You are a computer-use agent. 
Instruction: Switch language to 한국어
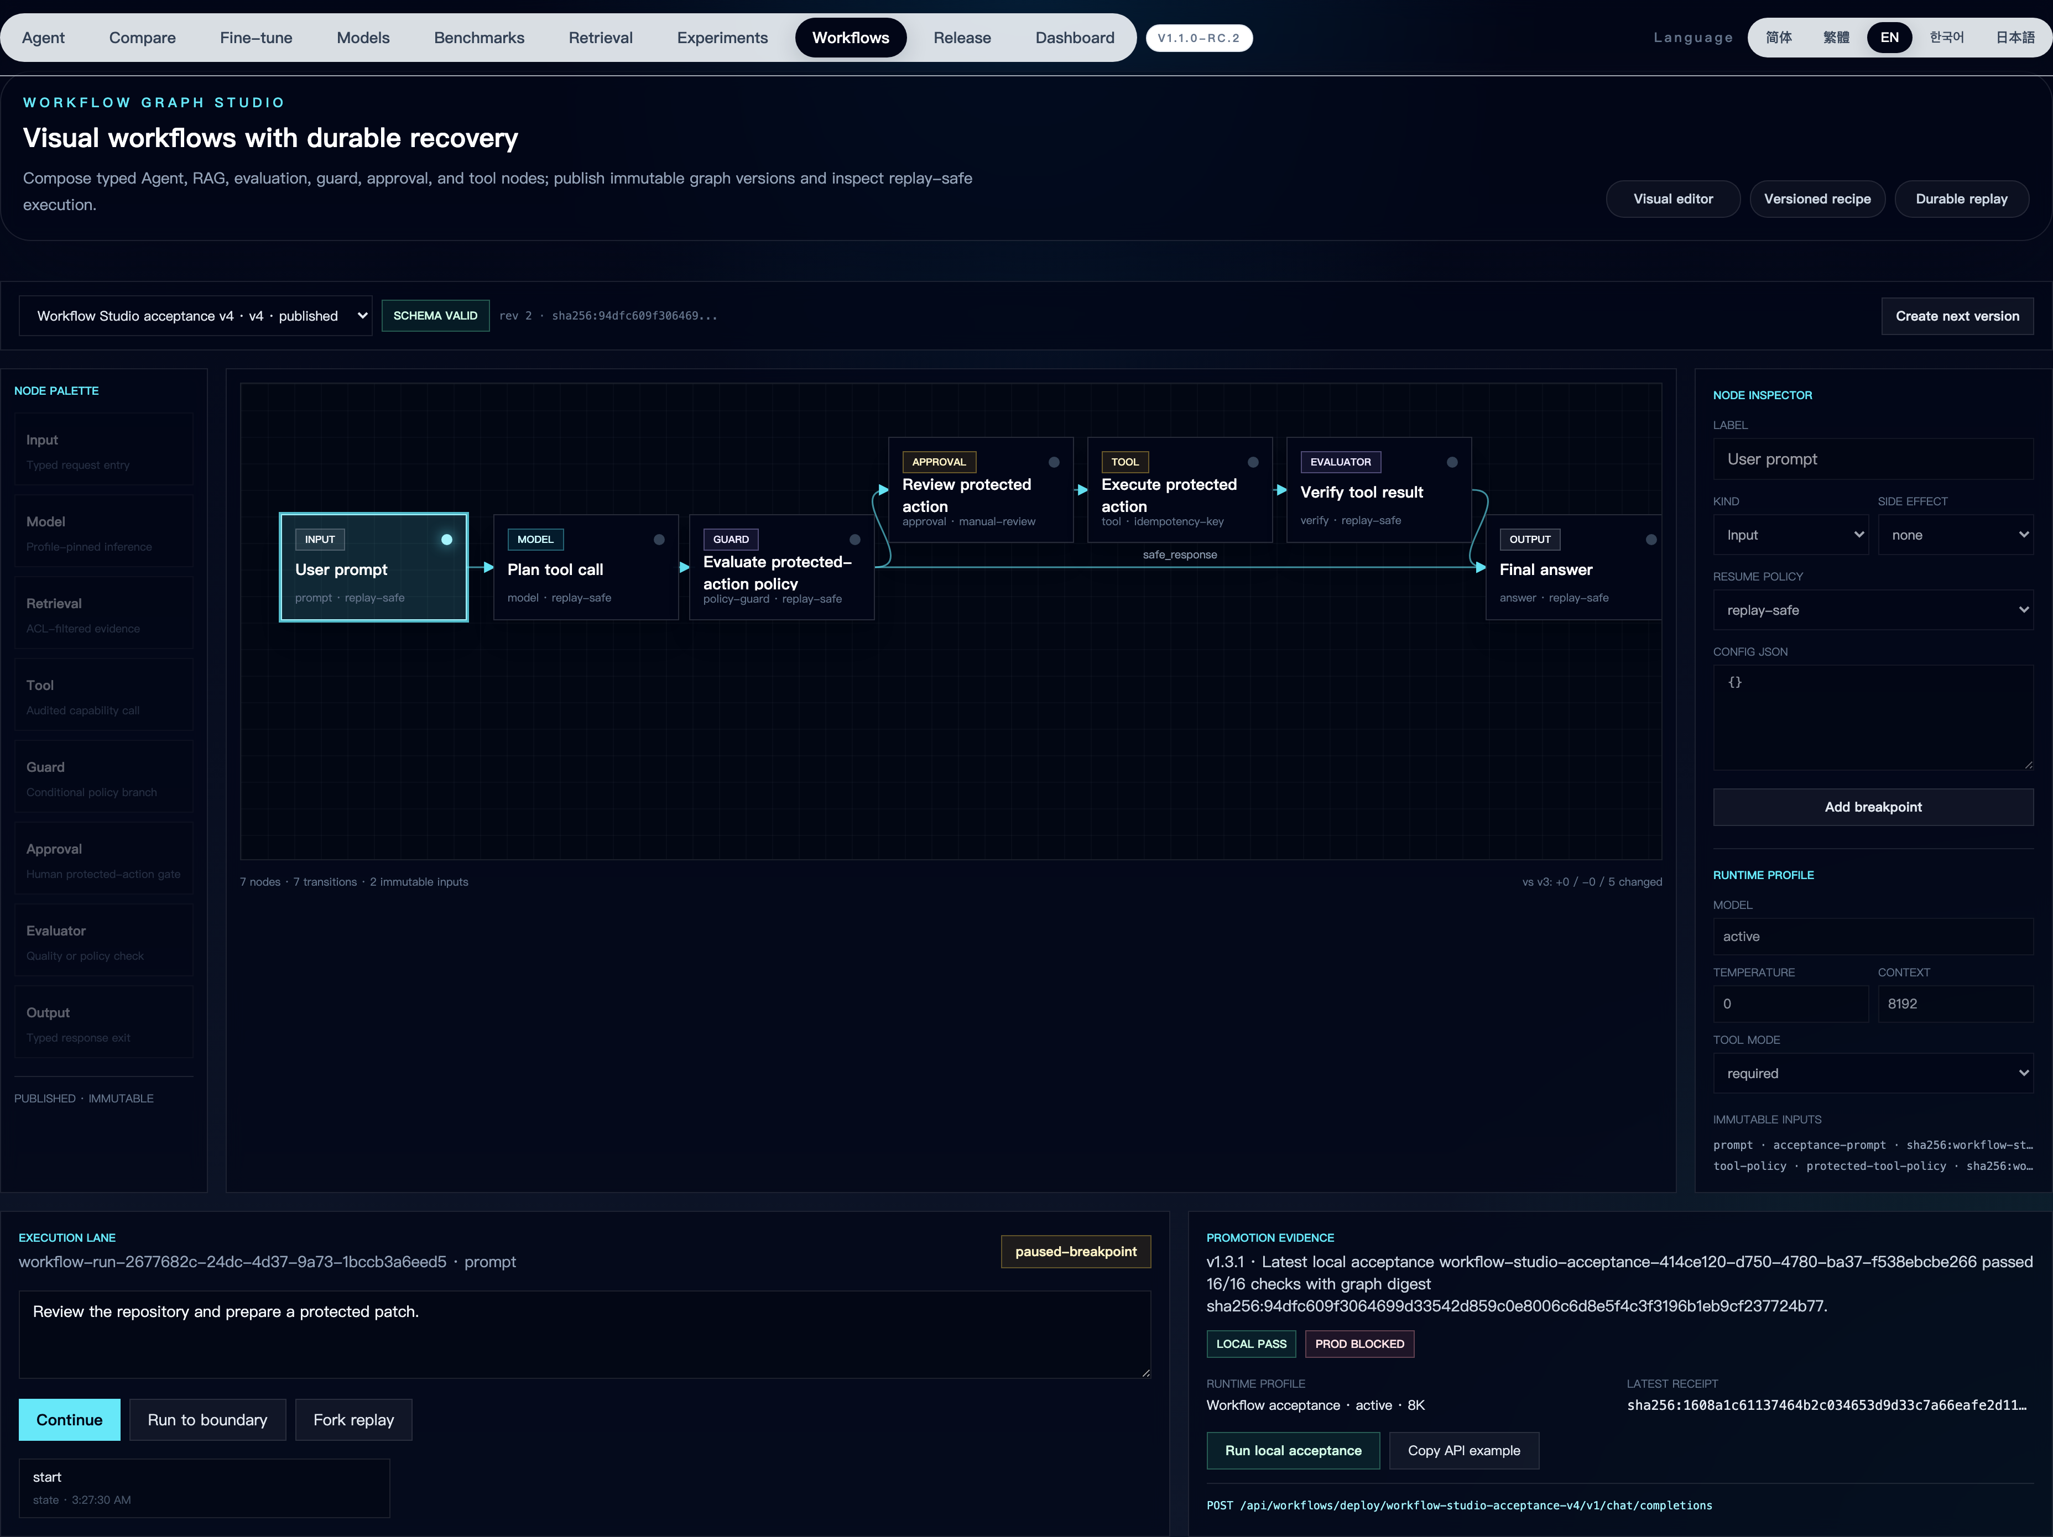point(1947,38)
